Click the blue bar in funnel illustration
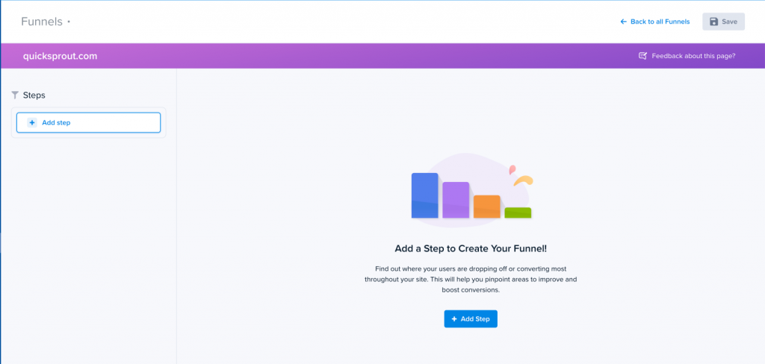The height and width of the screenshot is (364, 765). (x=424, y=195)
